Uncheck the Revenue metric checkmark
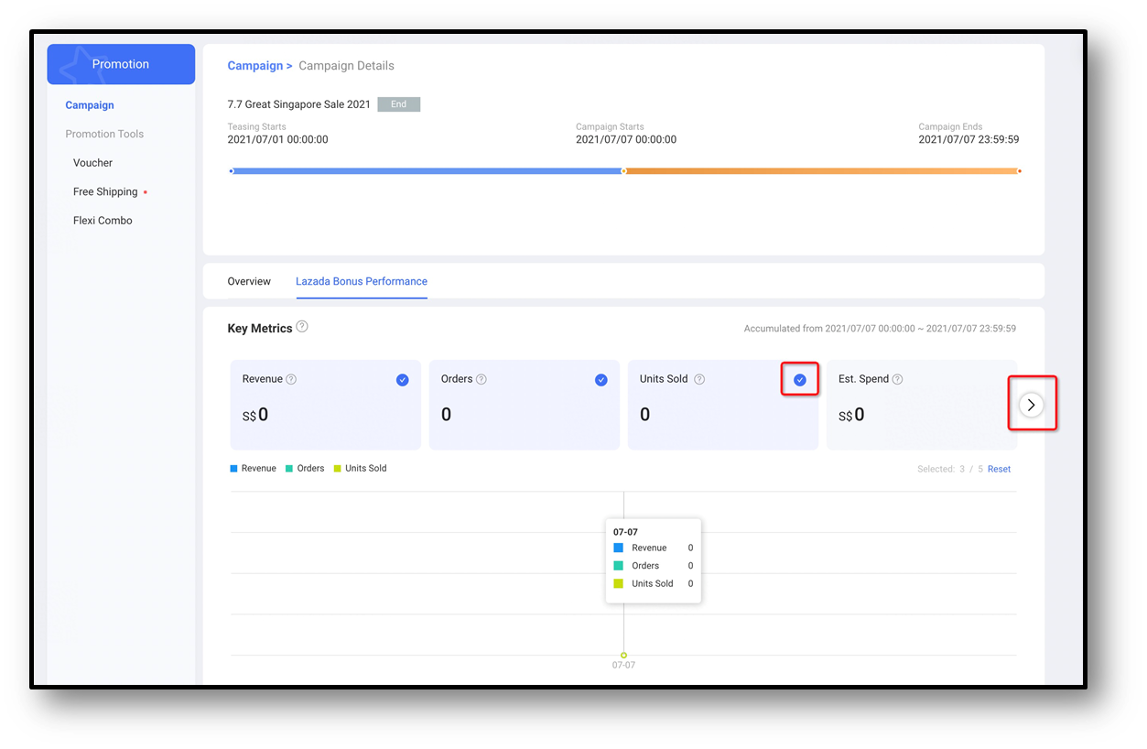This screenshot has width=1147, height=749. click(x=403, y=380)
